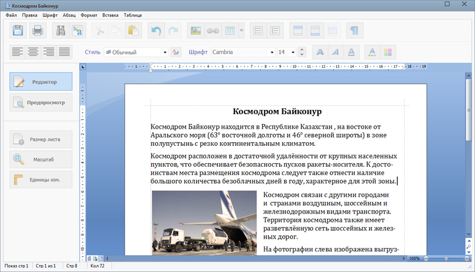Copy selection using the copy icon
Image resolution: width=475 pixels, height=272 pixels.
(117, 30)
